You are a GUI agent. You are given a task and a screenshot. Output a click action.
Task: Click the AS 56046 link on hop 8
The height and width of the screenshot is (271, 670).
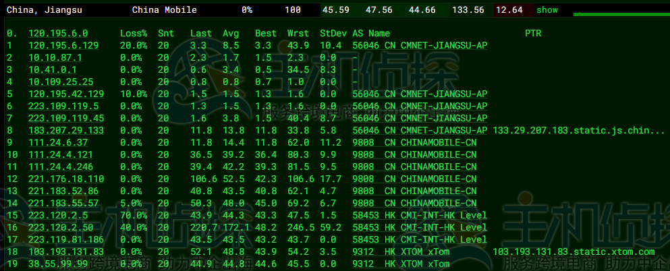(x=419, y=130)
